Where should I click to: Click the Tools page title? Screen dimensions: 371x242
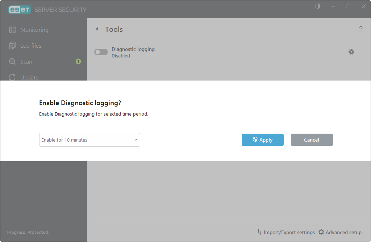click(114, 29)
